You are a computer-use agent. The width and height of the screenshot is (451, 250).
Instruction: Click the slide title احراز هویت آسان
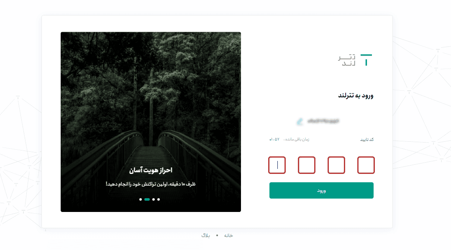pos(151,170)
